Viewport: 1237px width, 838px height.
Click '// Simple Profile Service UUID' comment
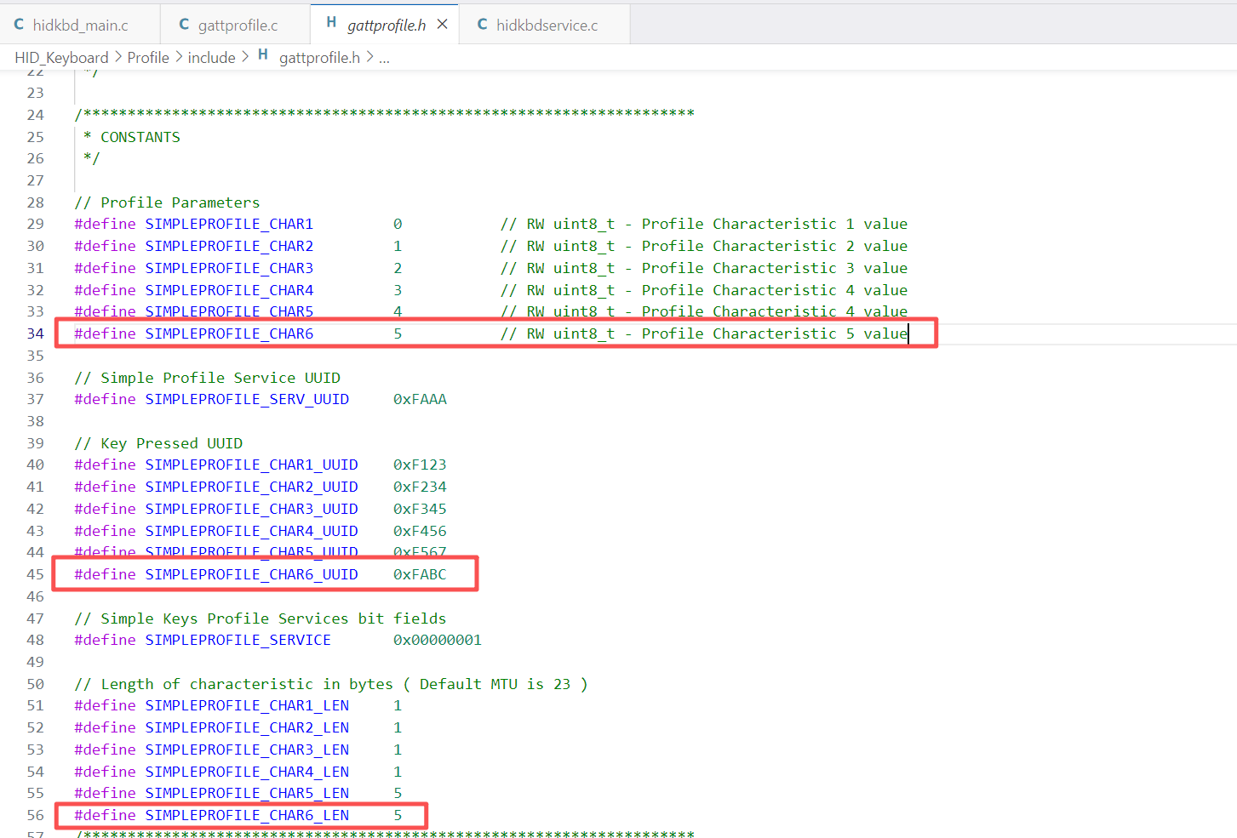click(x=207, y=378)
